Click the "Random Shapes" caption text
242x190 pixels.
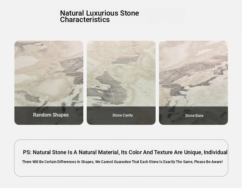51,115
